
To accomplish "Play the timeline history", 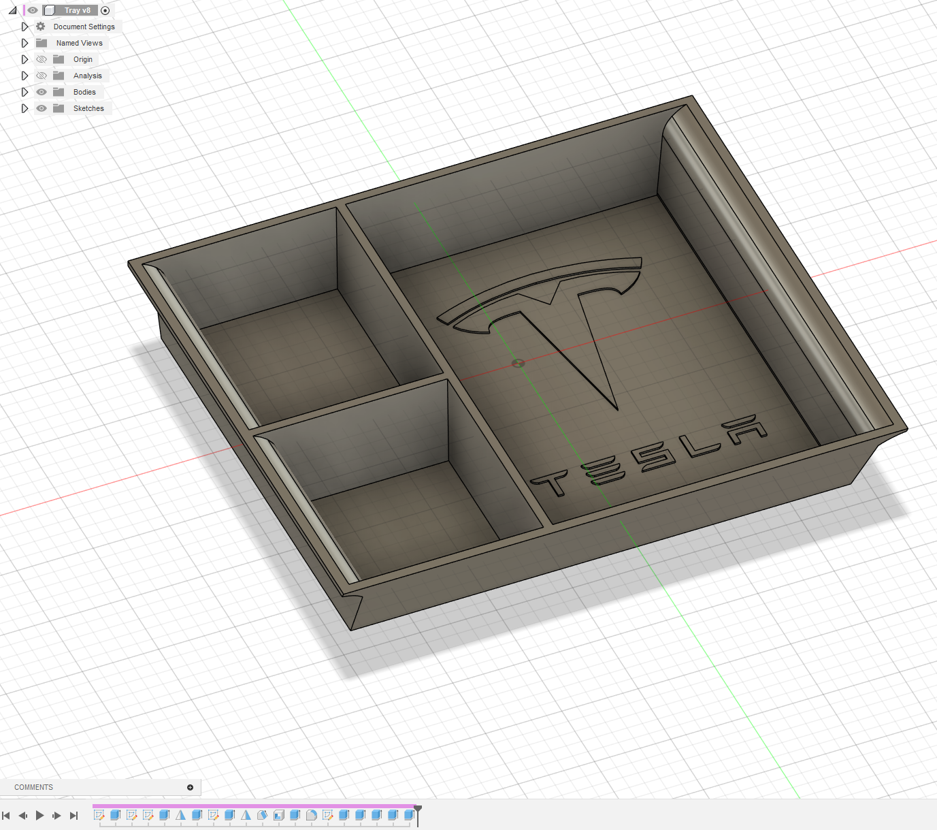I will (39, 815).
